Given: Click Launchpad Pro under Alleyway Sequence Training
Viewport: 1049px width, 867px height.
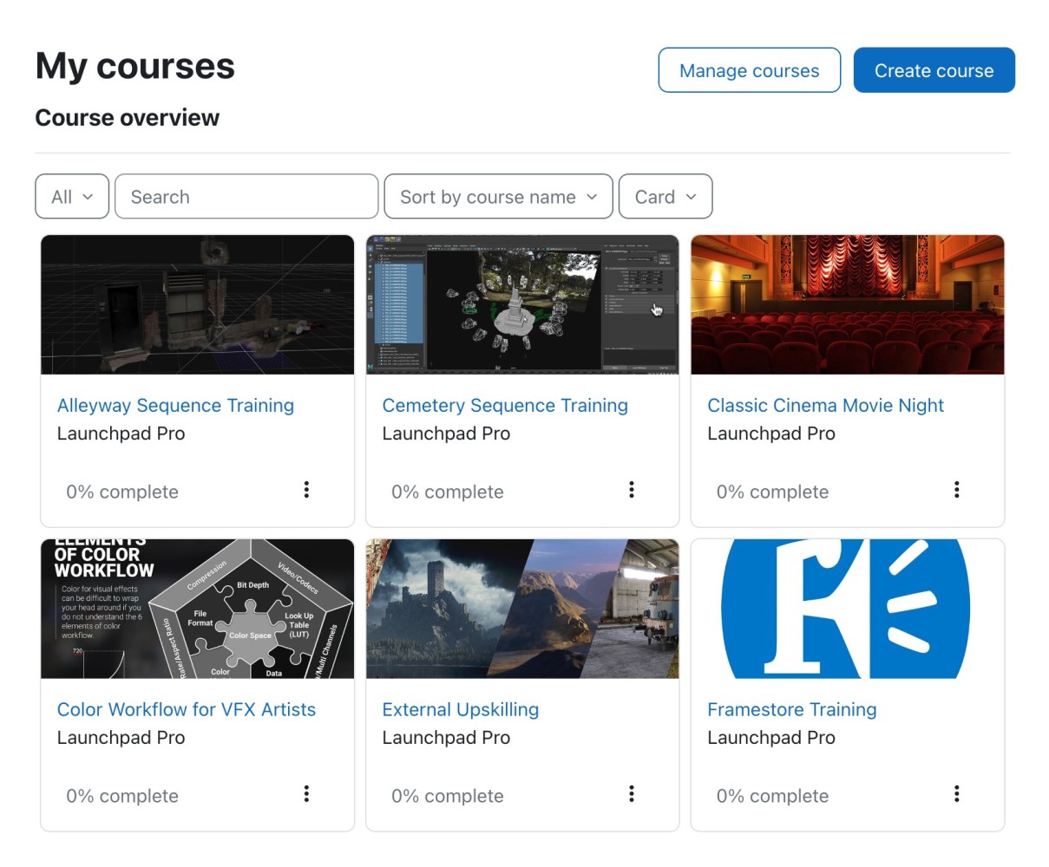Looking at the screenshot, I should click(x=121, y=433).
